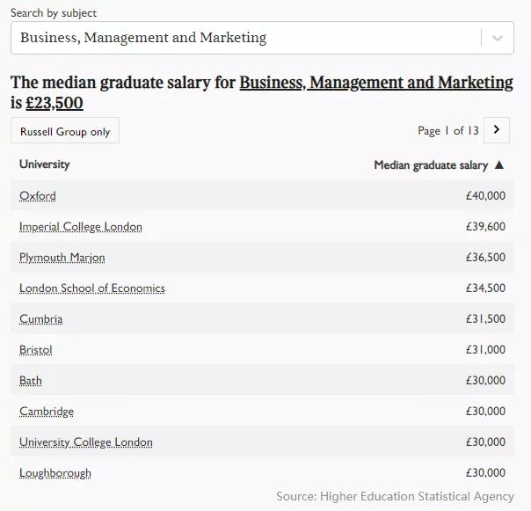
Task: Click the Median graduate salary column header
Action: click(x=430, y=165)
